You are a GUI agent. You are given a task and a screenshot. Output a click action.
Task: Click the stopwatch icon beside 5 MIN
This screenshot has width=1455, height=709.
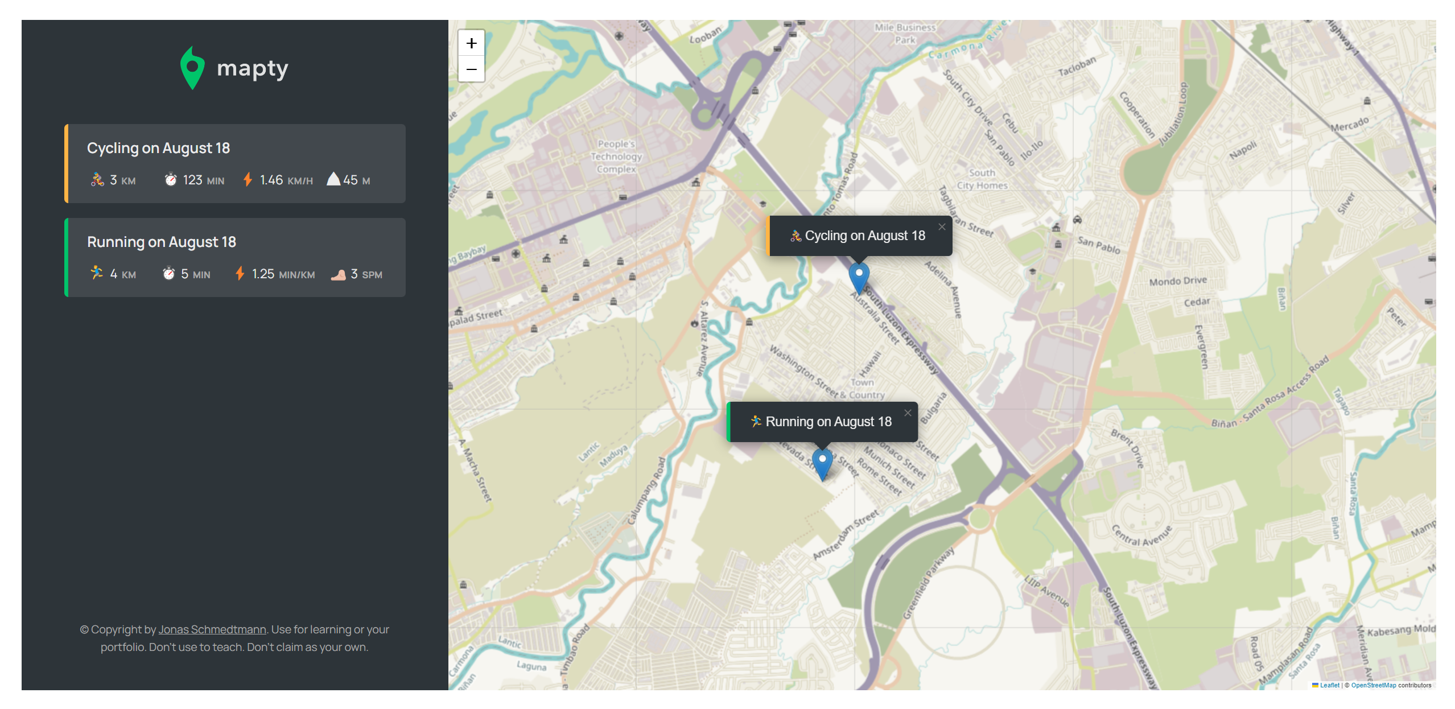click(169, 274)
